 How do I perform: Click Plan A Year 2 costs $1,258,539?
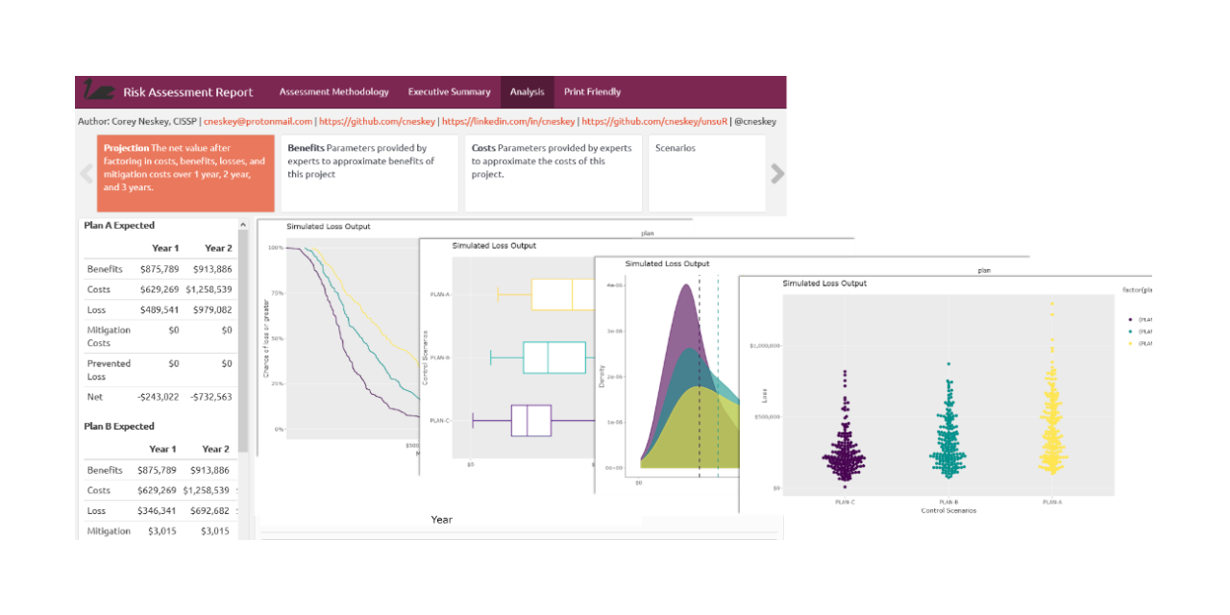[207, 289]
